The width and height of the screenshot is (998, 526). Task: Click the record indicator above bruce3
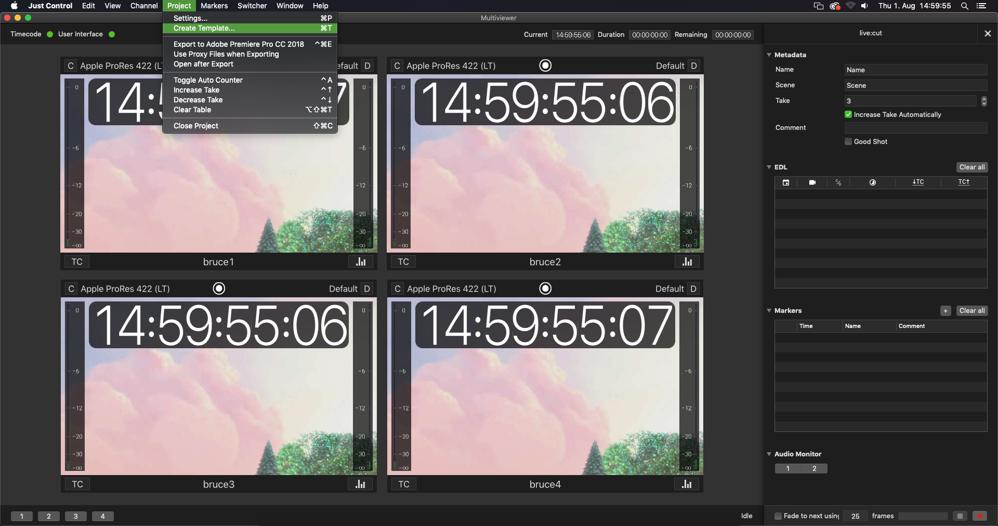pyautogui.click(x=219, y=288)
